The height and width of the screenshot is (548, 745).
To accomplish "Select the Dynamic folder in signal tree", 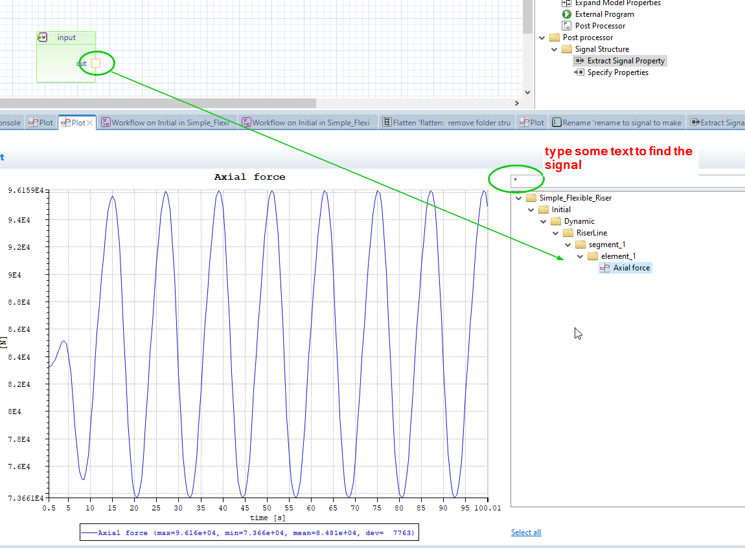I will [579, 221].
